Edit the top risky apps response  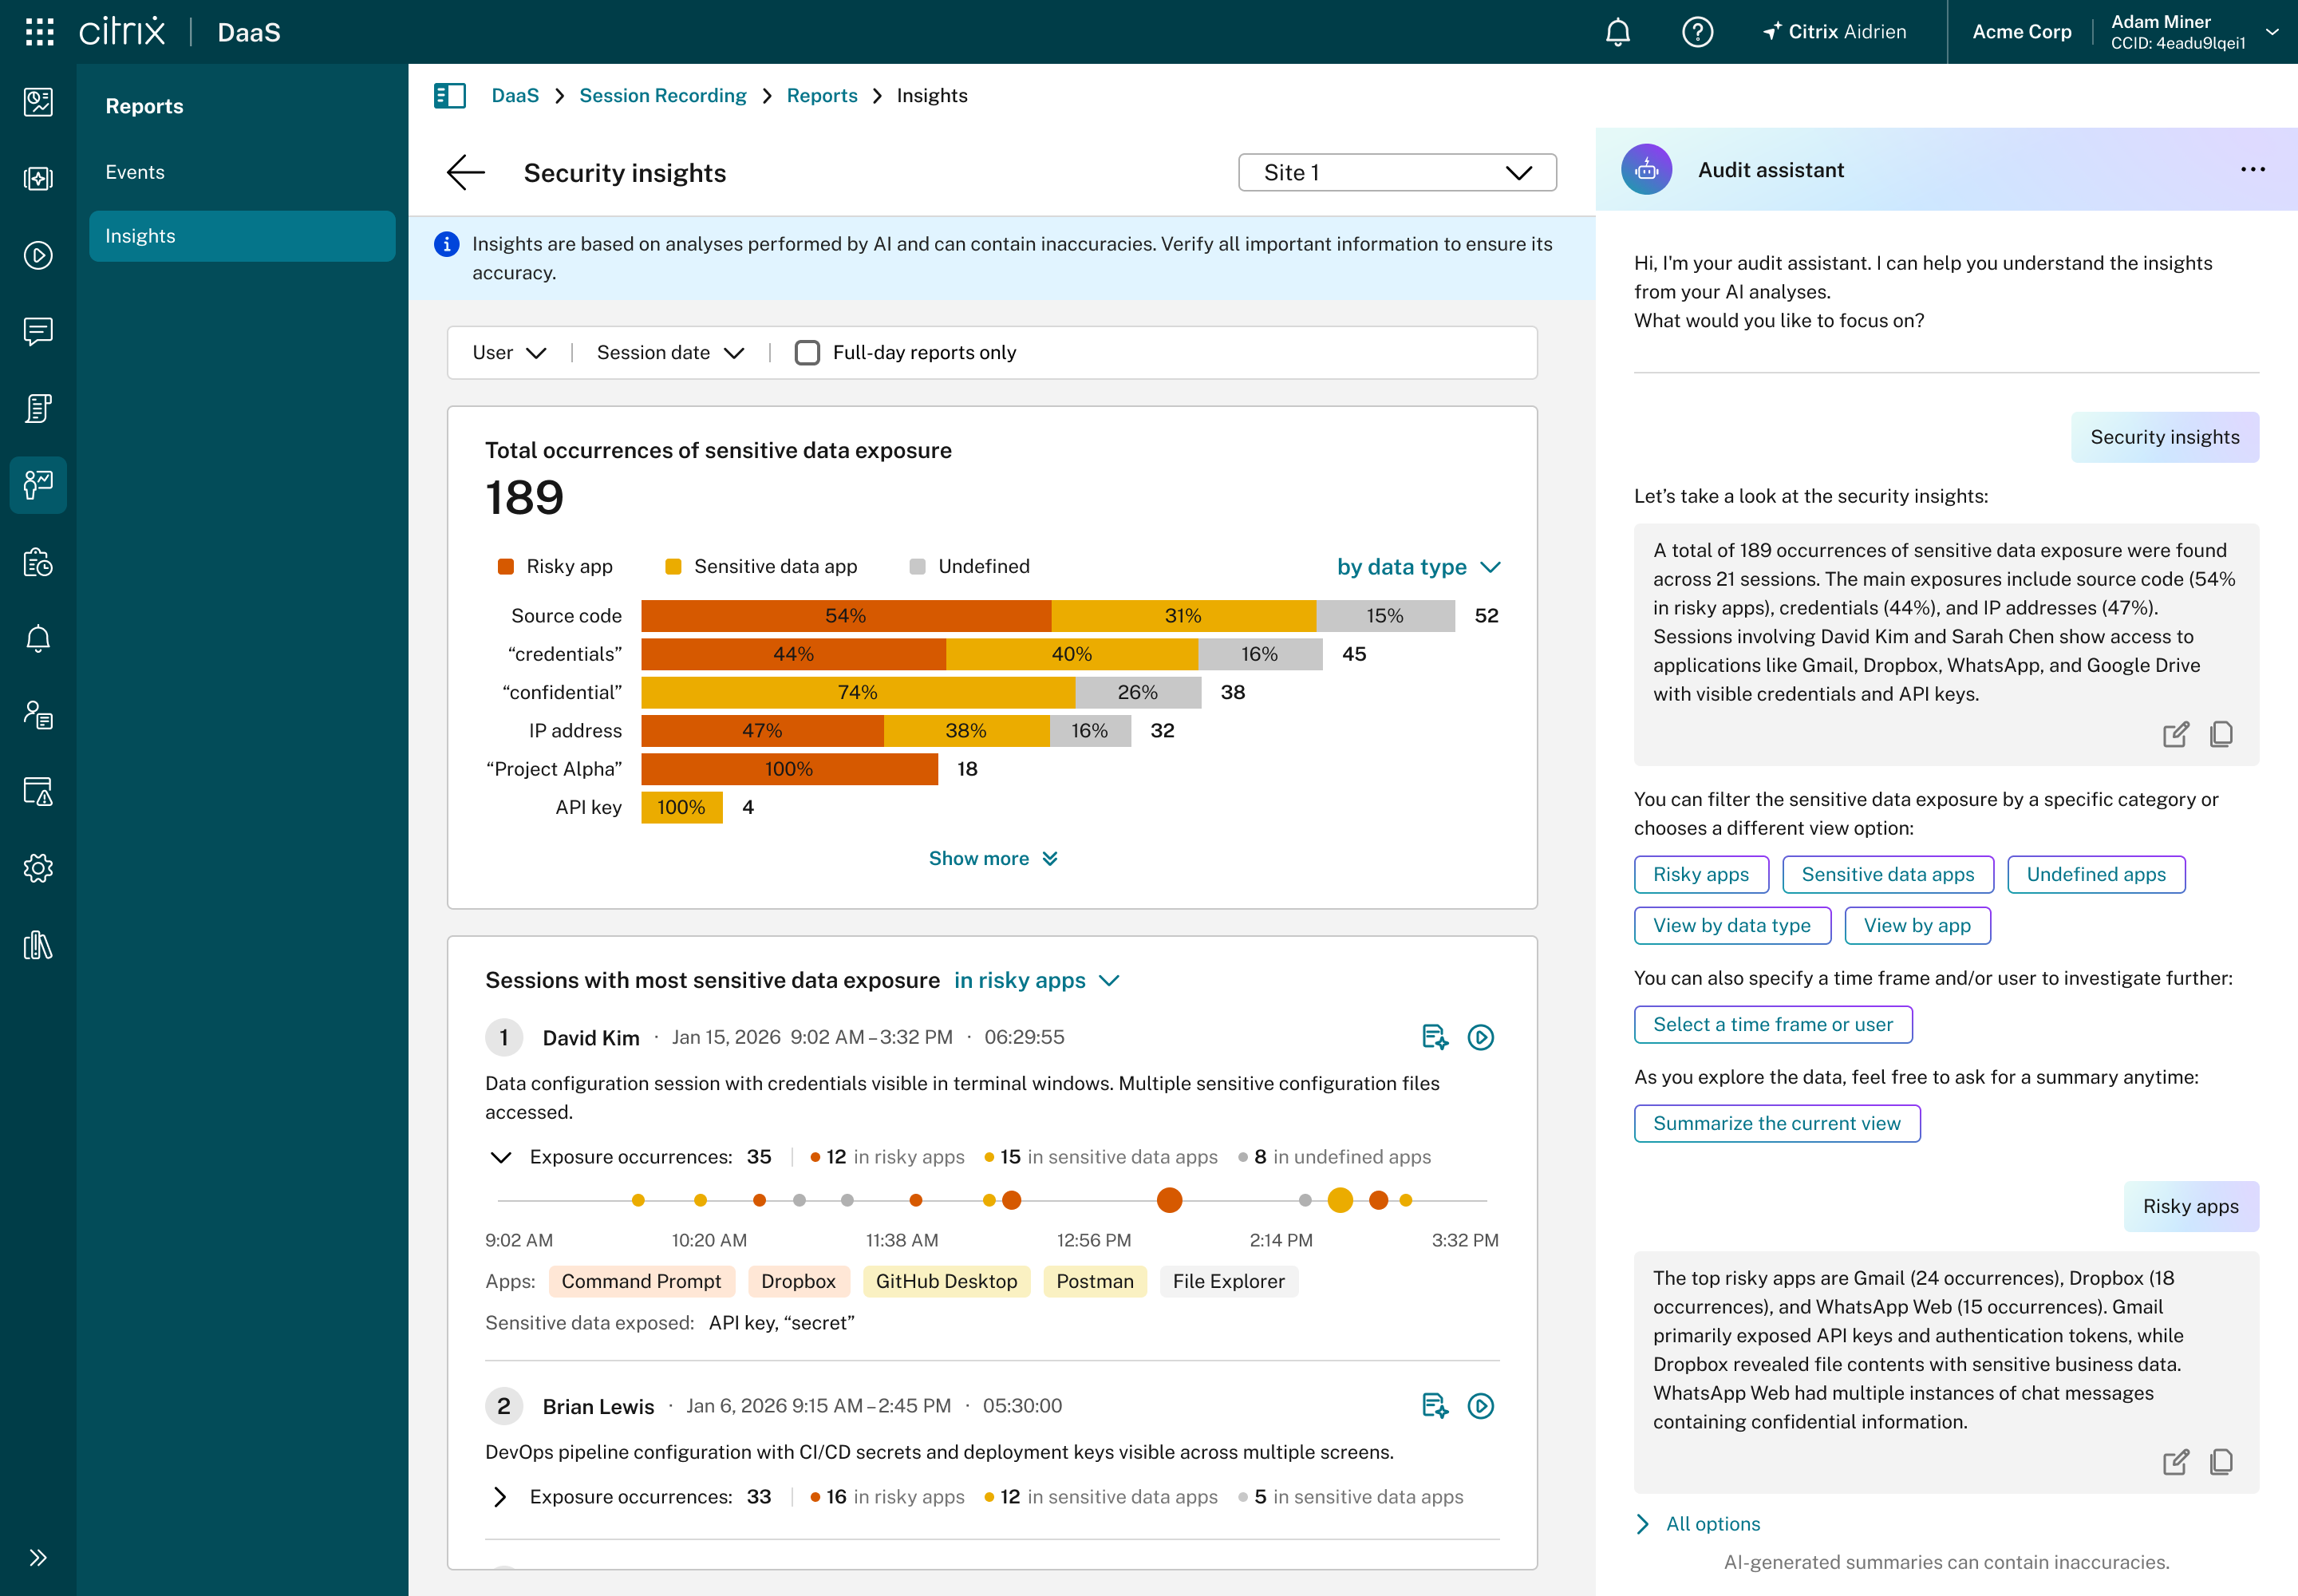[x=2175, y=1462]
